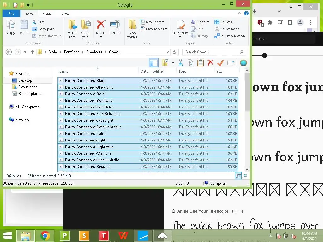Click the blue shell icon in lower toolbar
This screenshot has height=242, width=323.
pos(243,63)
